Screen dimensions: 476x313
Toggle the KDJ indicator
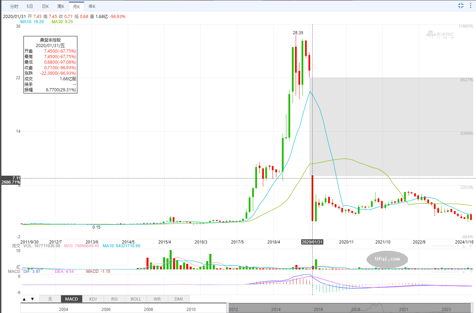93,299
